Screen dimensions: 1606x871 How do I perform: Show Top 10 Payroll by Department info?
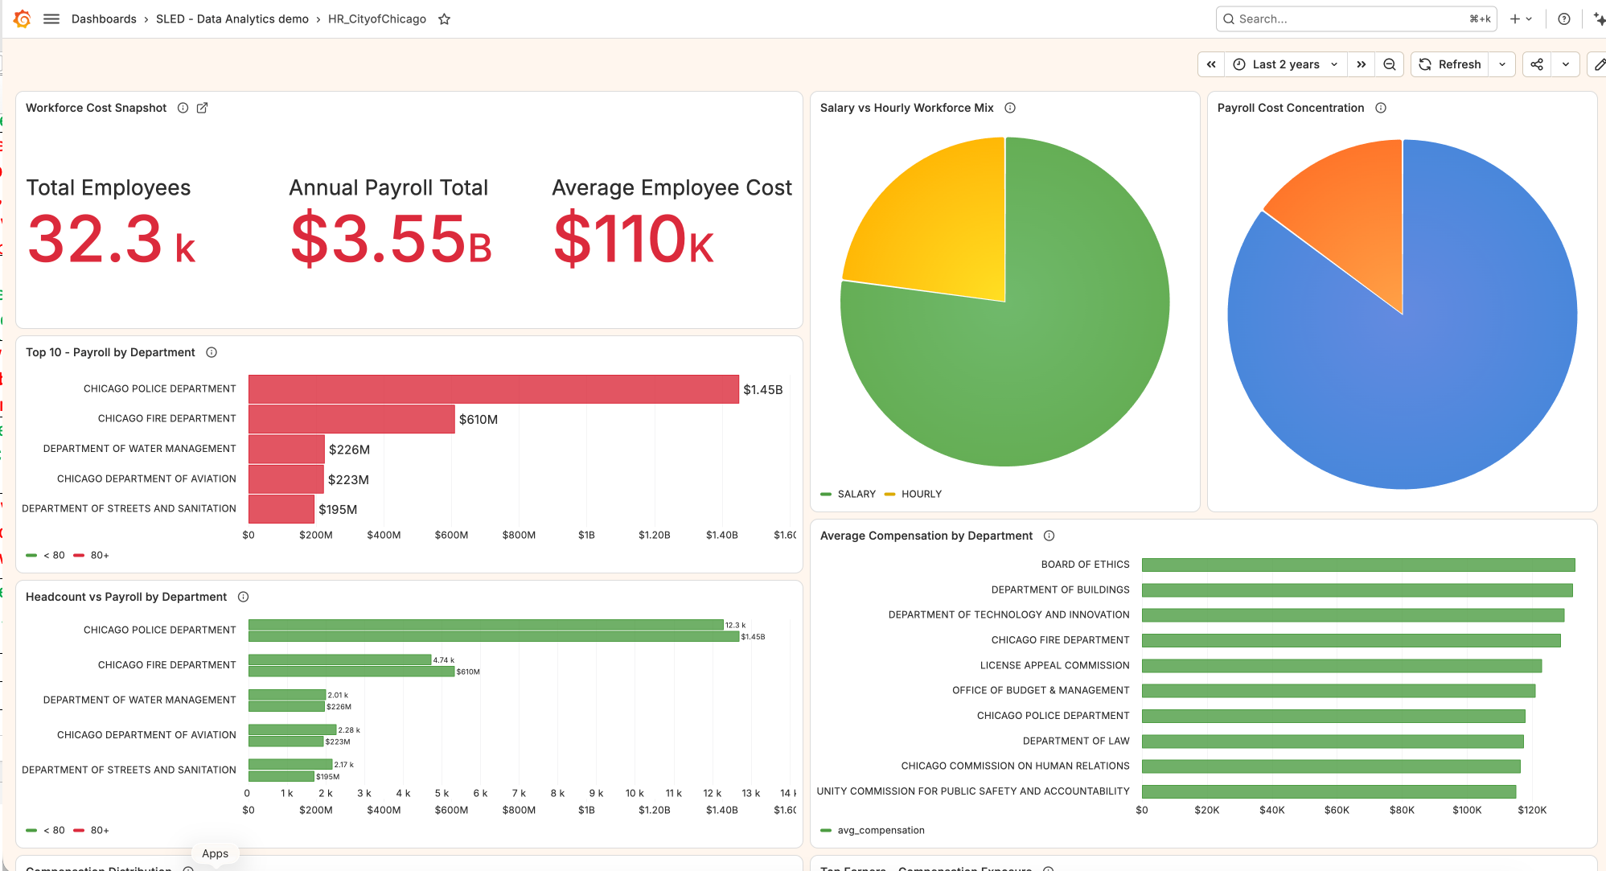click(212, 352)
